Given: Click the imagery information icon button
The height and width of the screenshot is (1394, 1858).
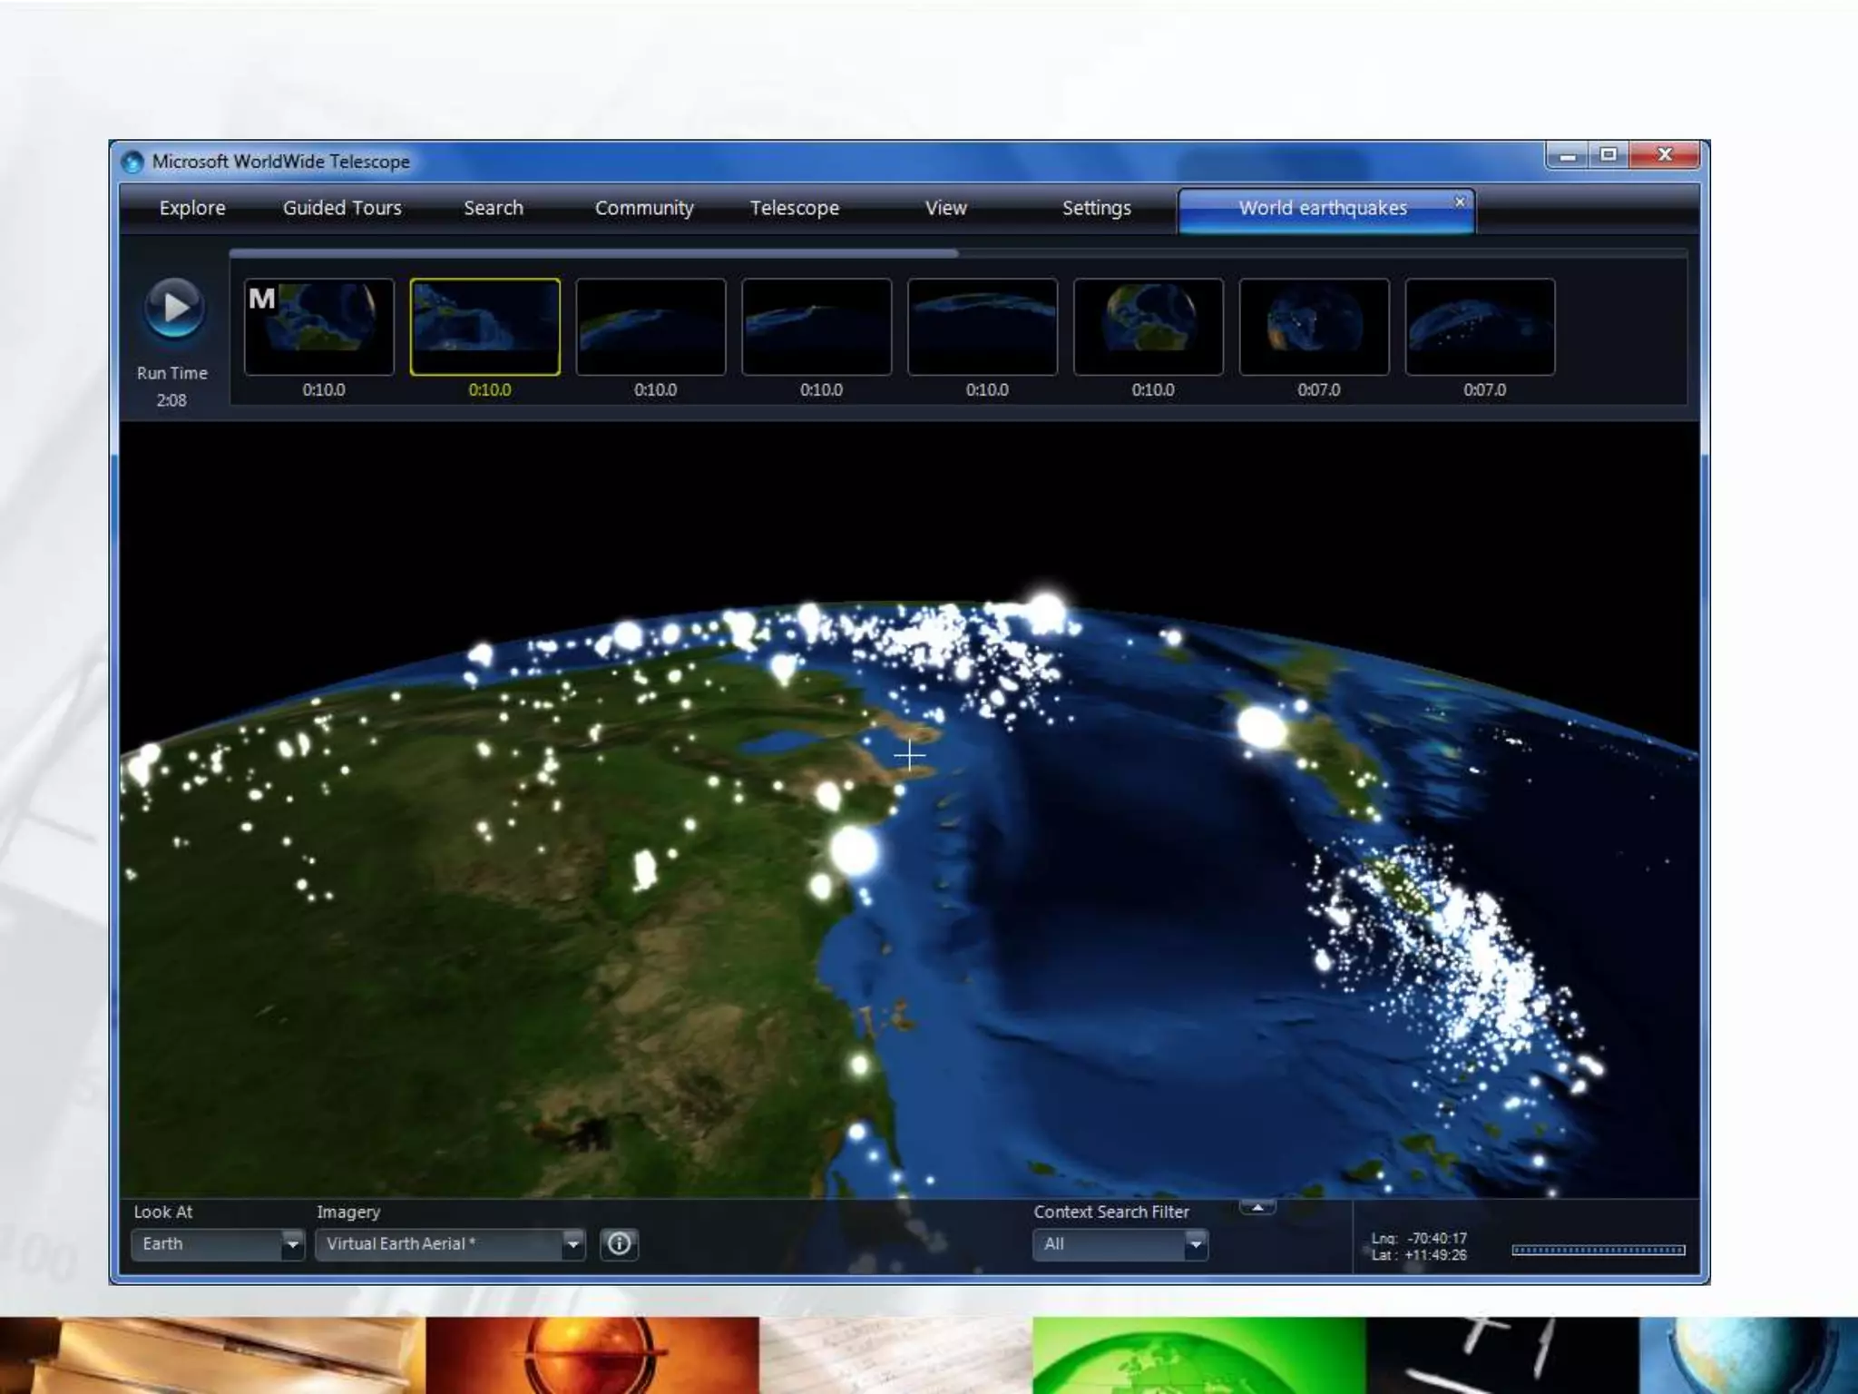Looking at the screenshot, I should (x=620, y=1243).
